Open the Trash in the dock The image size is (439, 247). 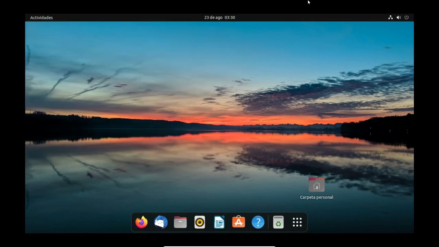(x=278, y=222)
